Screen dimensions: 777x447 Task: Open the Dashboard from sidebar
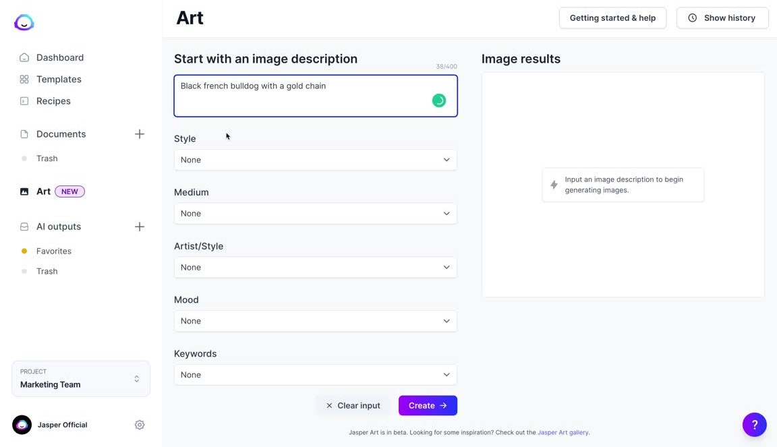pos(59,57)
